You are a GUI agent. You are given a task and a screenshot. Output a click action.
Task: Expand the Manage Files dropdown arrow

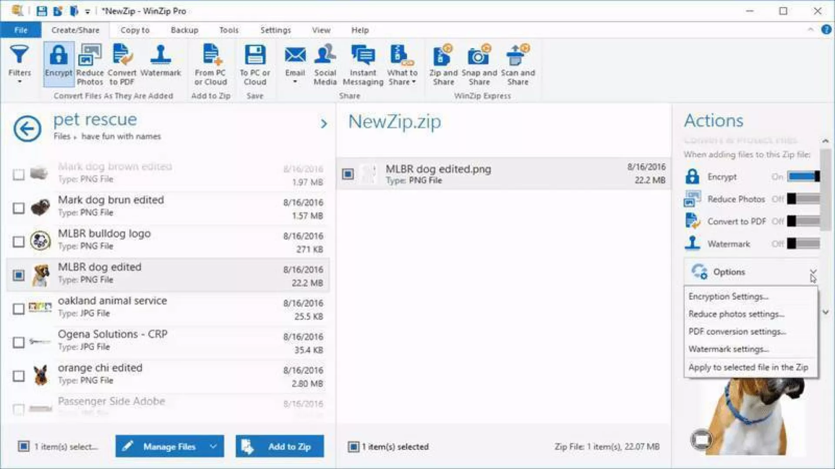coord(213,446)
